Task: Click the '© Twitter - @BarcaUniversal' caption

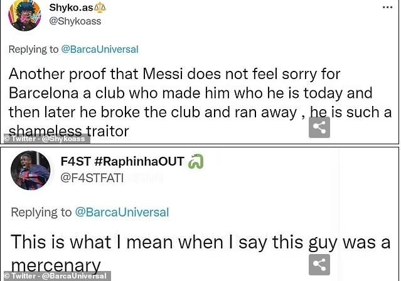Action: click(x=55, y=276)
